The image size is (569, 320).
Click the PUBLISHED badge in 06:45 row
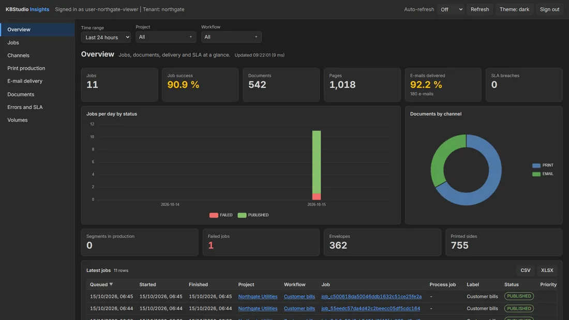point(519,296)
